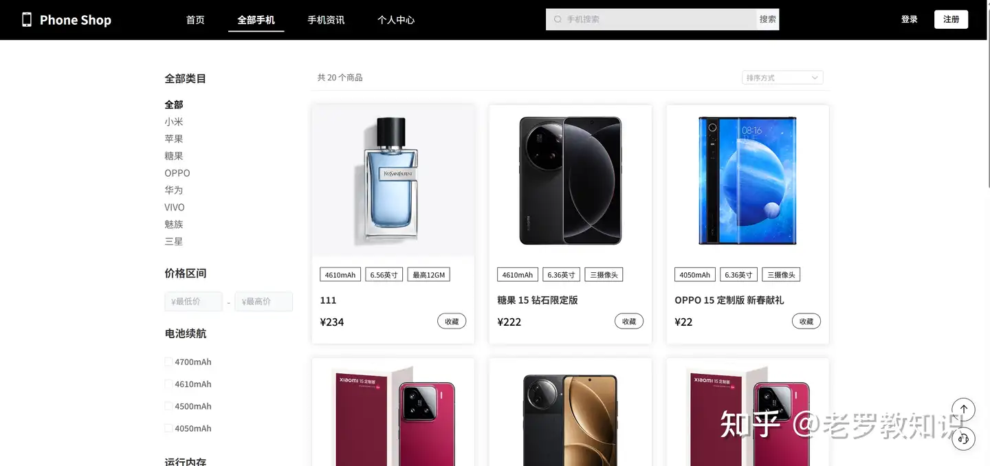Open the perfume bottle product image
990x466 pixels.
[393, 181]
